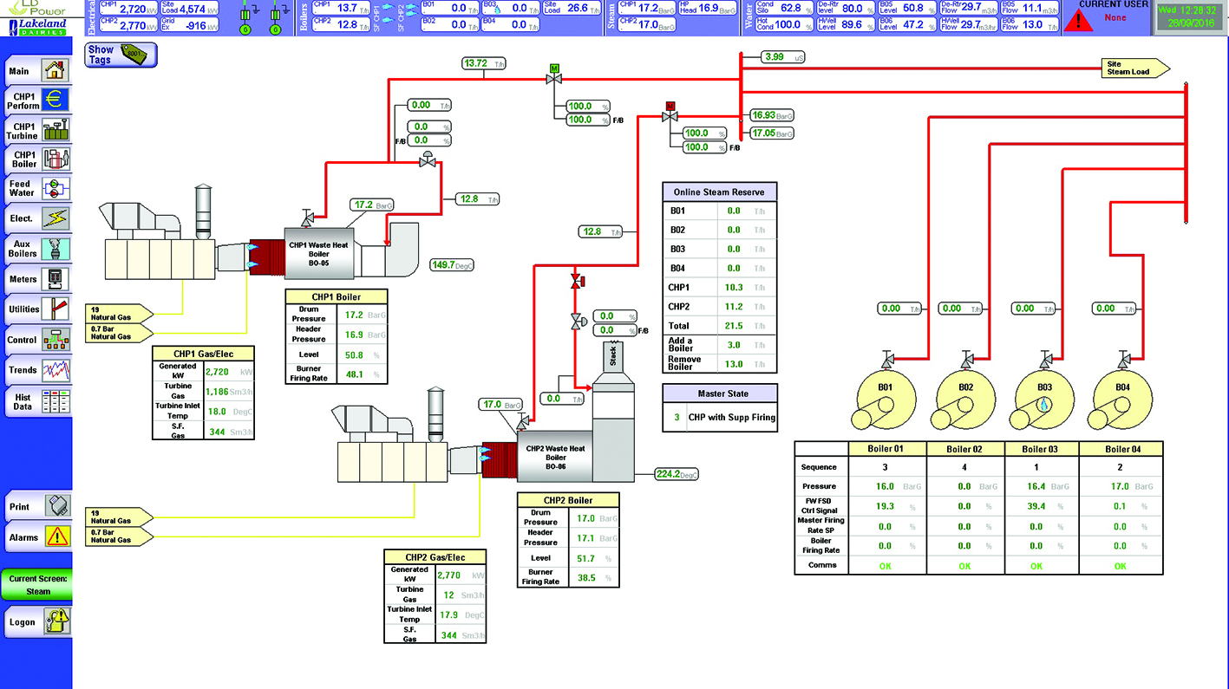Click Total steam reserve 21.5 value

[734, 325]
